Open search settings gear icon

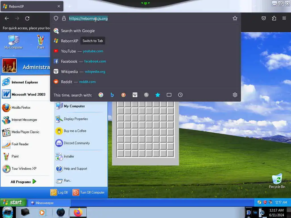tap(235, 95)
